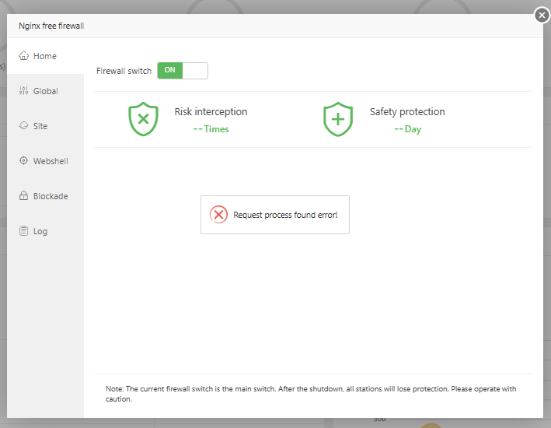Select the Webshell tab
This screenshot has height=428, width=551.
coord(51,161)
